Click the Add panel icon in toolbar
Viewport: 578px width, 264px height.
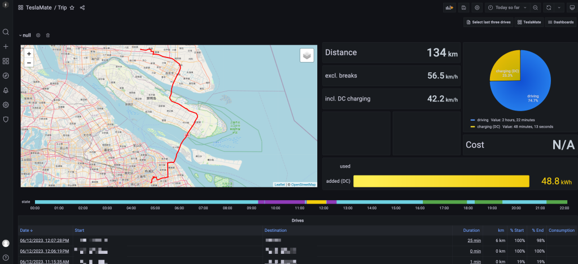(450, 8)
